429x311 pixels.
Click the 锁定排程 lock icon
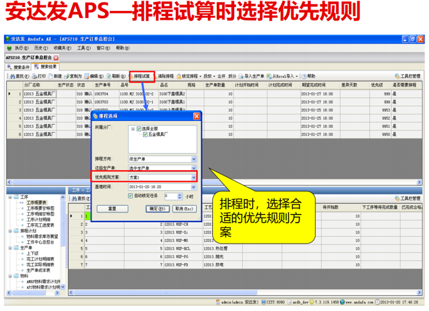(179, 76)
